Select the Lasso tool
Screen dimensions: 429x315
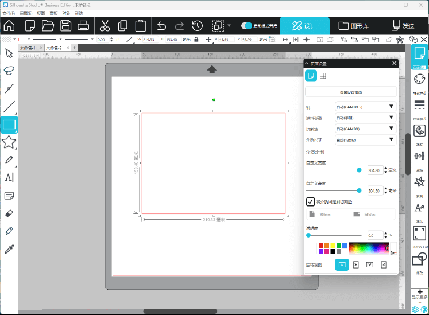(9, 71)
